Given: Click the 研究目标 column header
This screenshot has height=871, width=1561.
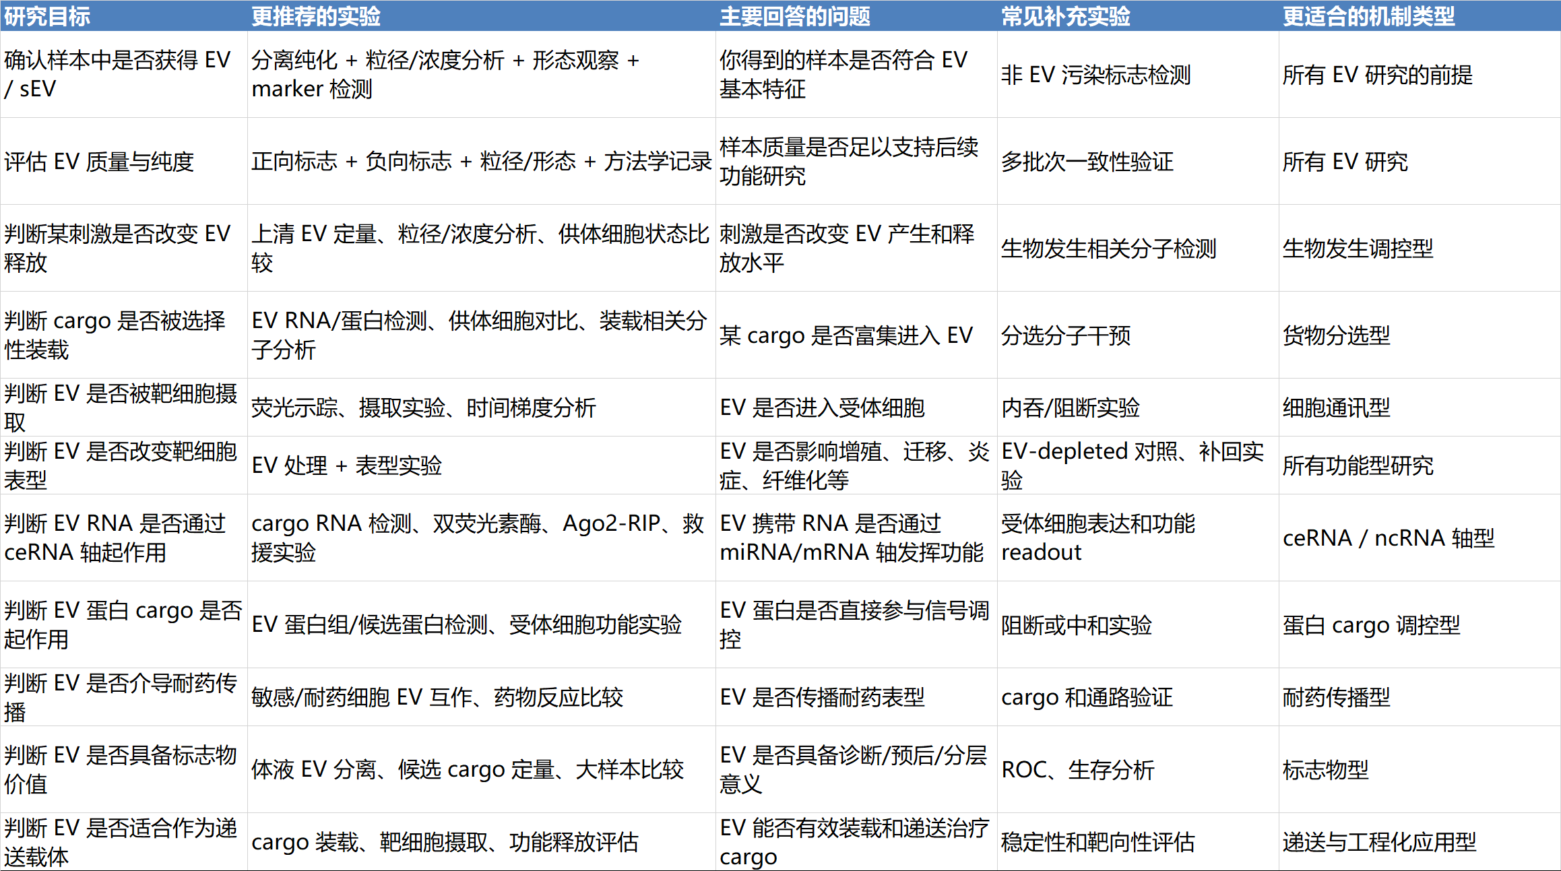Looking at the screenshot, I should (47, 16).
